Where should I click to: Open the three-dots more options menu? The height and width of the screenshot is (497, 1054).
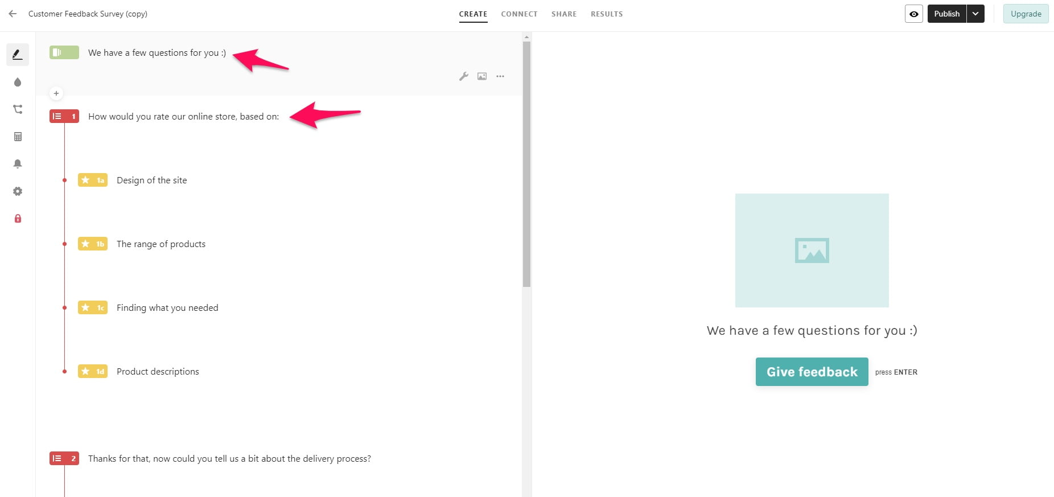click(500, 76)
